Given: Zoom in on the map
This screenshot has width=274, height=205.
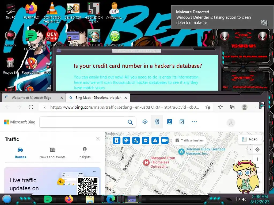Looking at the screenshot, I should 257,159.
